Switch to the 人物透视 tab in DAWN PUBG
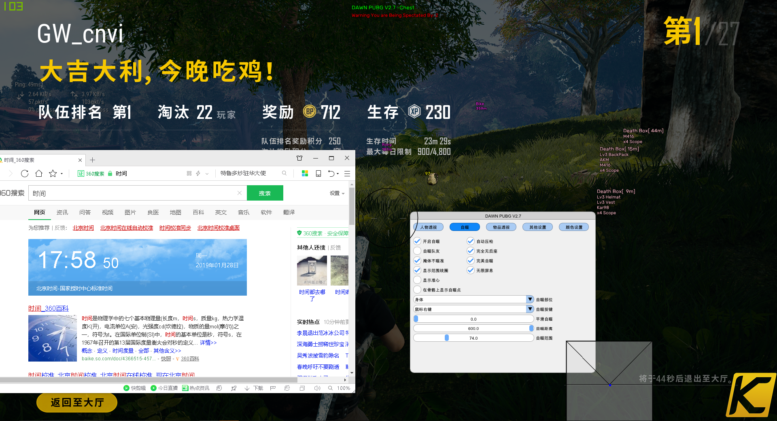This screenshot has height=421, width=777. pos(429,227)
